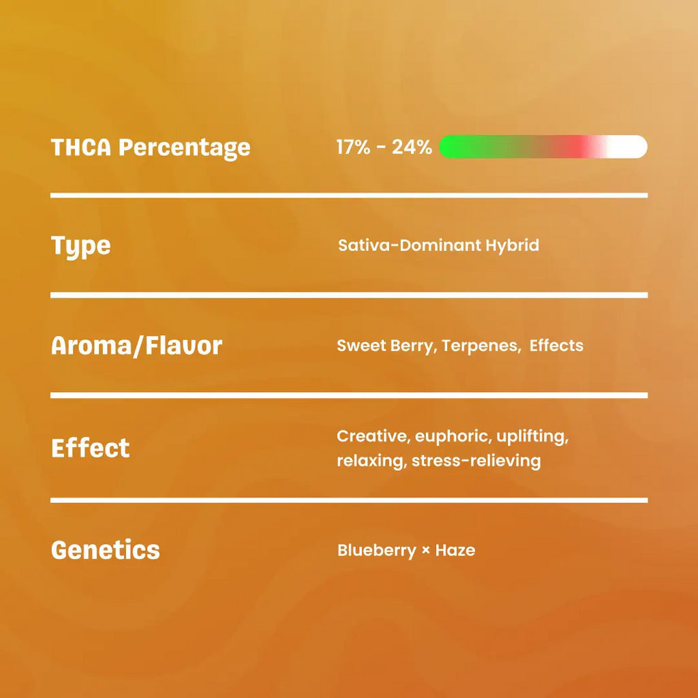
Task: Select the 17% - 24% range text
Action: 384,147
